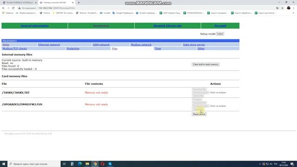Click the not-secure warning icon in address bar
297x167 pixels.
pos(19,8)
